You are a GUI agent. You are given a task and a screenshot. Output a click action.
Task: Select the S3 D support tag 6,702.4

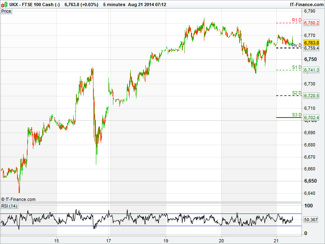(312, 118)
